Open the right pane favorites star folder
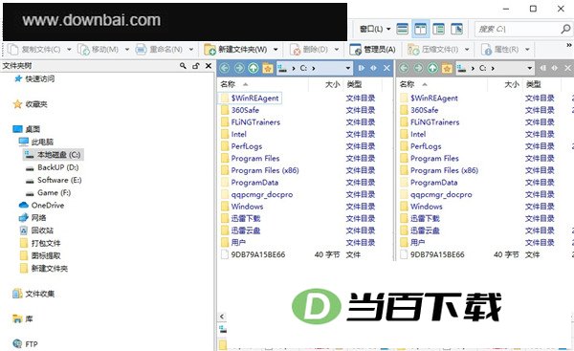The height and width of the screenshot is (351, 574). [x=447, y=68]
